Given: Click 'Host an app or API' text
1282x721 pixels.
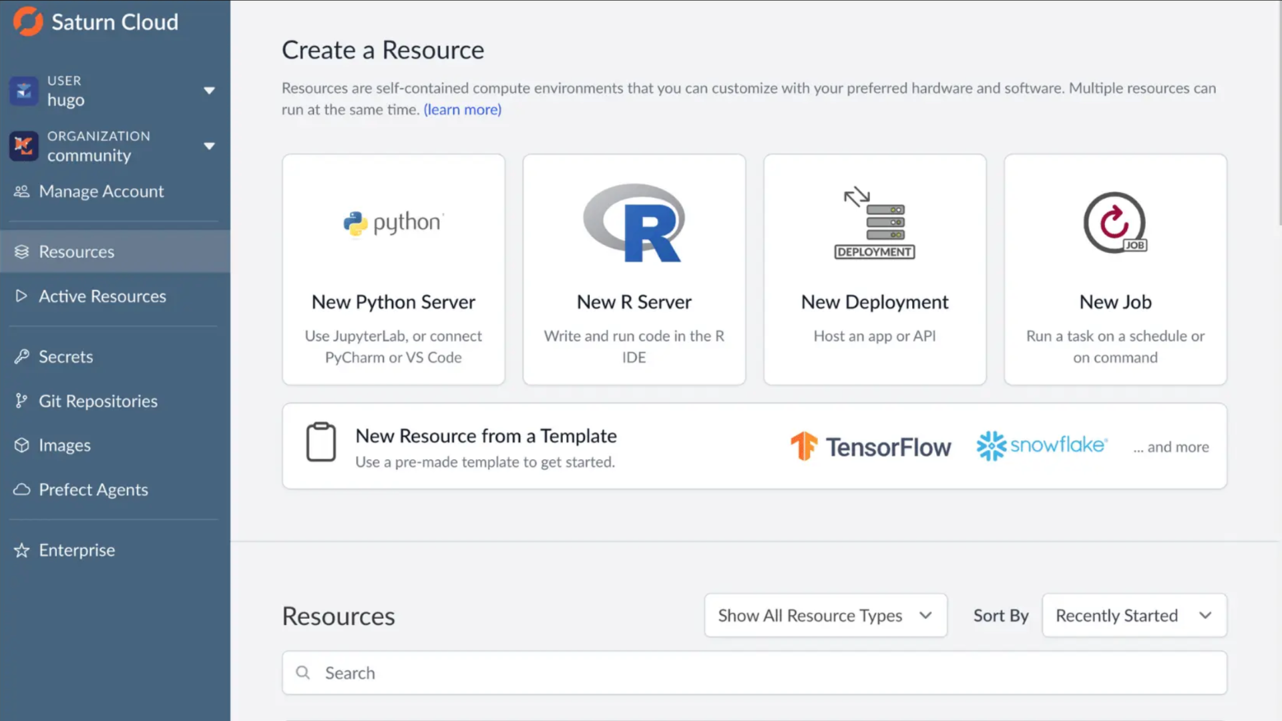Looking at the screenshot, I should tap(875, 336).
